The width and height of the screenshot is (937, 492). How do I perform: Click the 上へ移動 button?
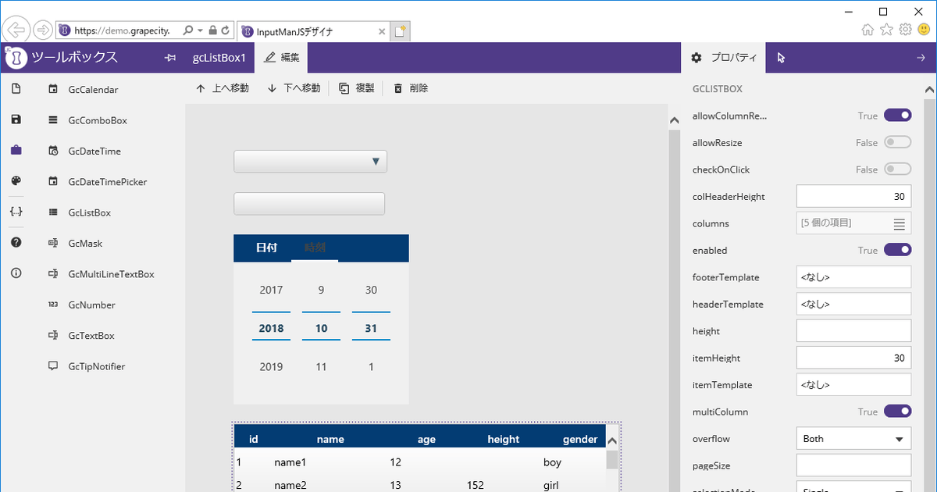point(223,89)
